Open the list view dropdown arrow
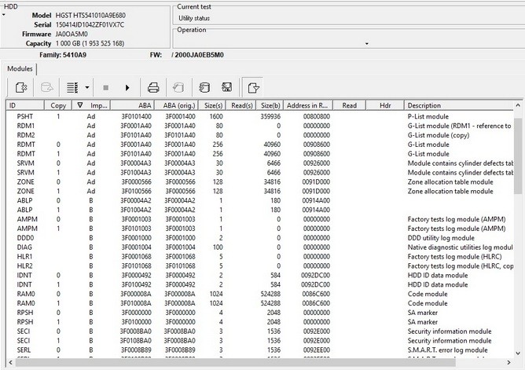This screenshot has height=370, width=525. [x=86, y=87]
